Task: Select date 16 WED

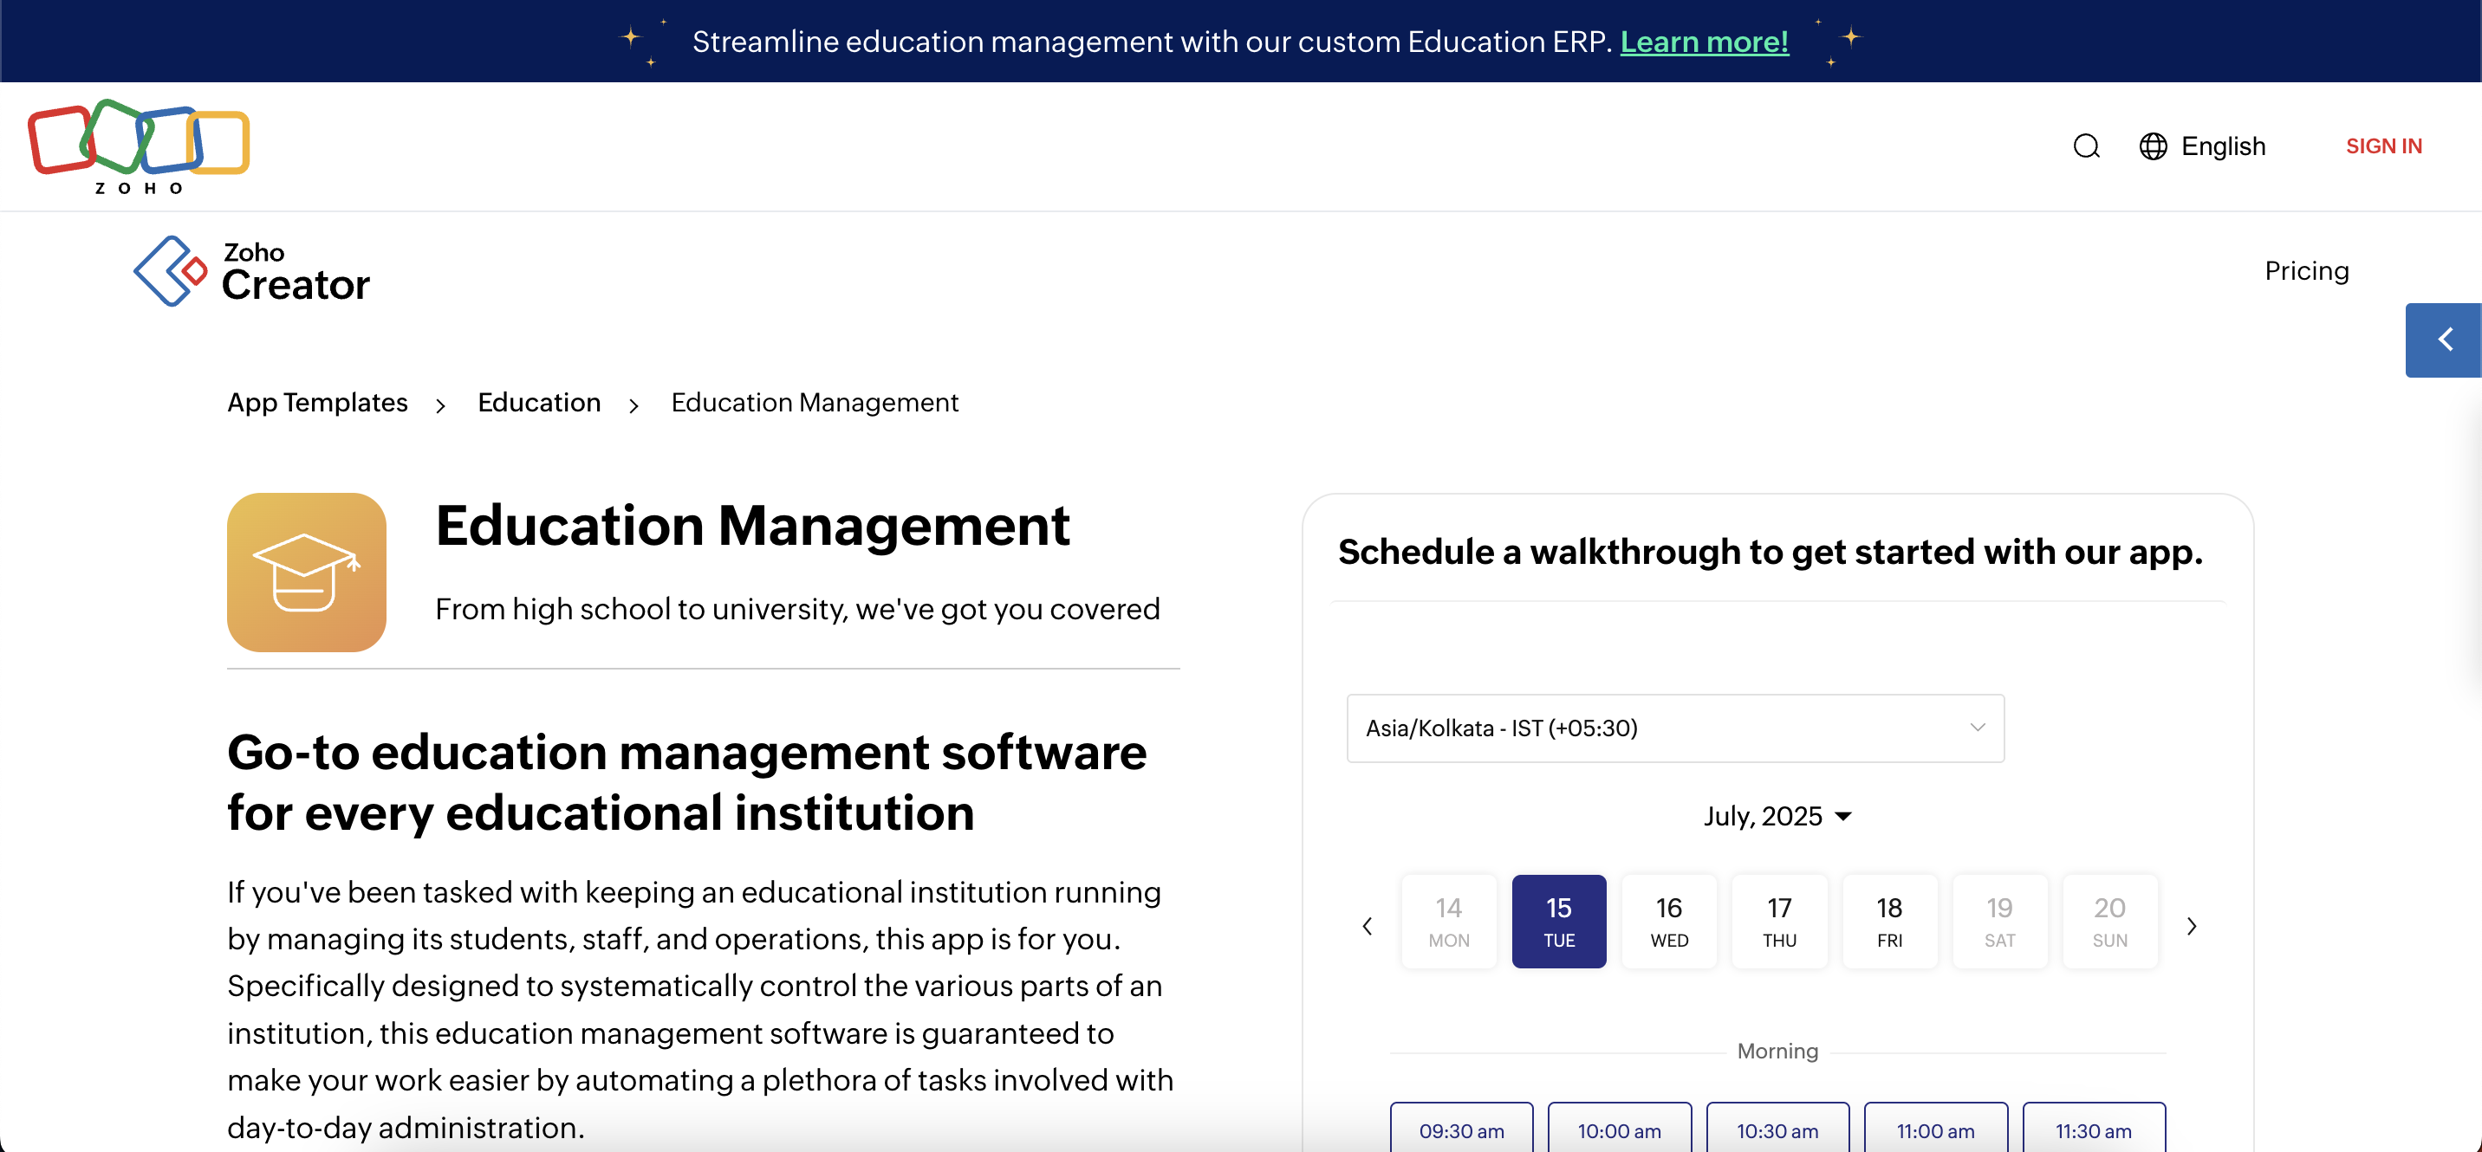Action: (1669, 922)
